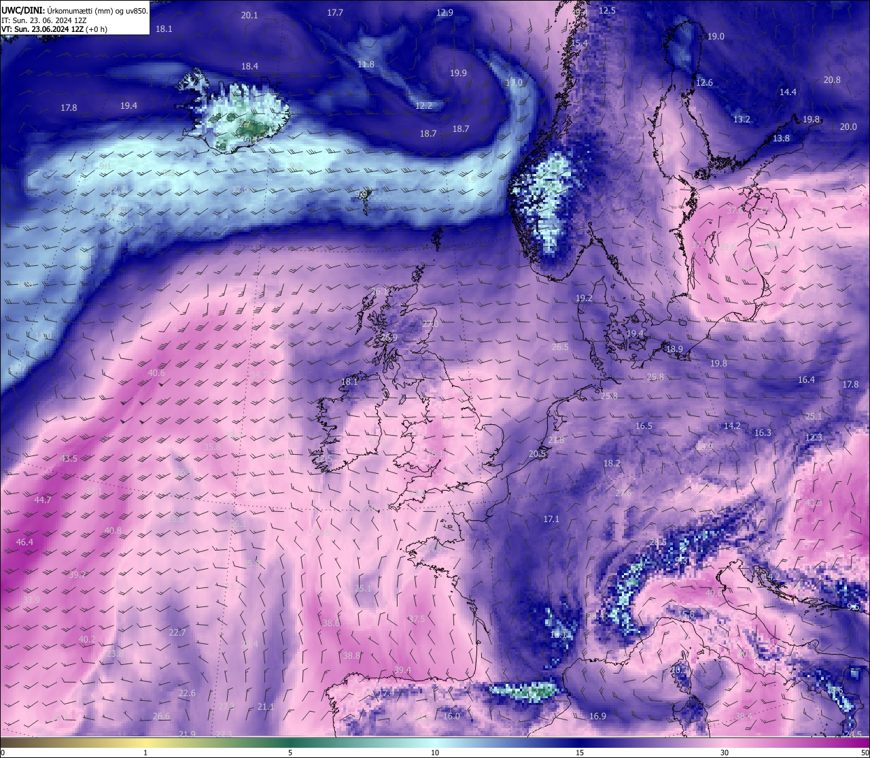
Task: Click the map value '18.2'
Action: tap(612, 463)
